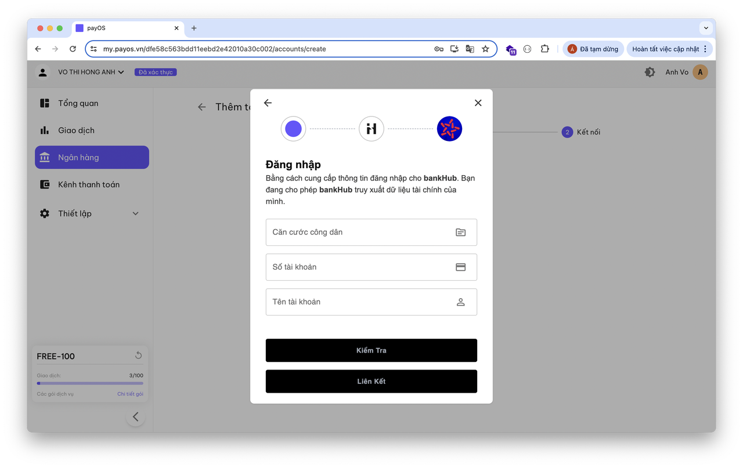Select Kênh thanh toán in the sidebar

88,184
